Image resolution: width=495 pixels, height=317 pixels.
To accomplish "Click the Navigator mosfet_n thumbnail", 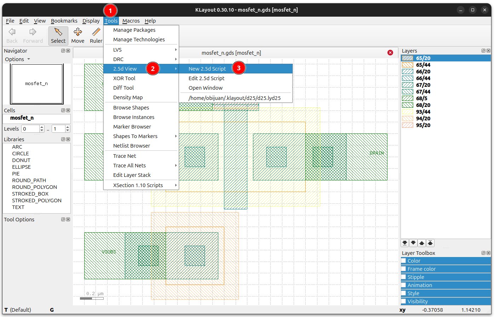I will [37, 84].
